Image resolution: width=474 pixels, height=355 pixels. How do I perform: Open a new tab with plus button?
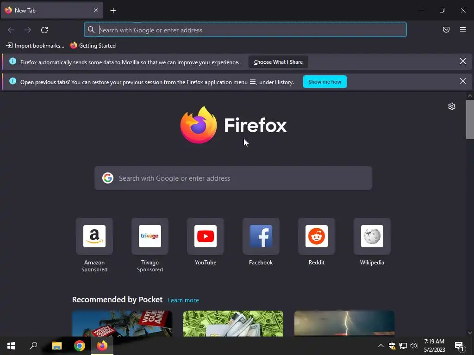[x=113, y=11]
